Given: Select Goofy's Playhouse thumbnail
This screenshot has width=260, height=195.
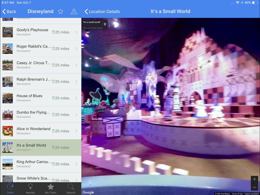Looking at the screenshot, I should click(x=8, y=32).
